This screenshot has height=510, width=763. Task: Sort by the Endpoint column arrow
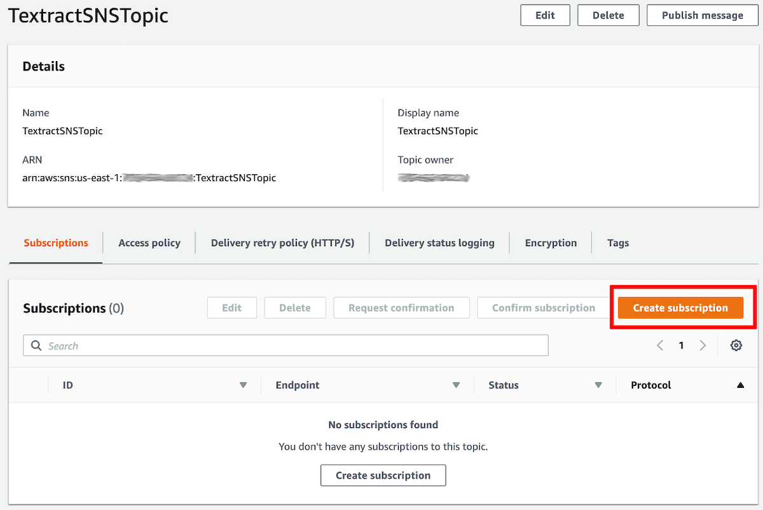pos(456,385)
